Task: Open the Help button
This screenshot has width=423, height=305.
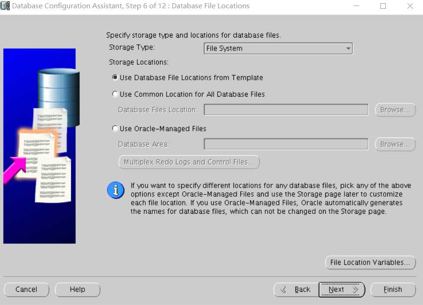Action: coord(78,289)
